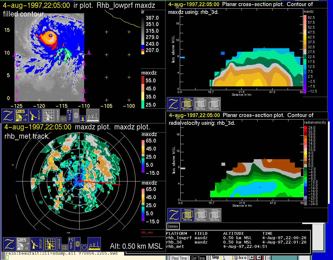Click the circle icon in the maxdz plot window
This screenshot has width=333, height=260.
(84, 248)
